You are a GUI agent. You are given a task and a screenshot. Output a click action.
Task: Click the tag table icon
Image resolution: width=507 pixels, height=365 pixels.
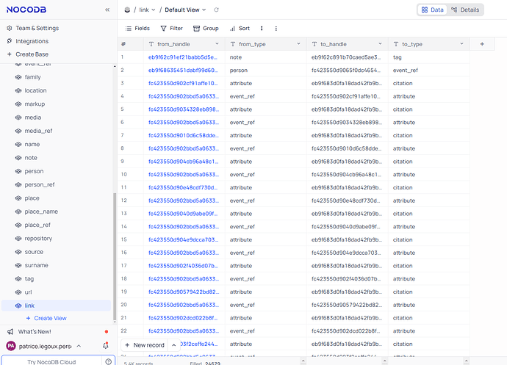click(x=18, y=278)
